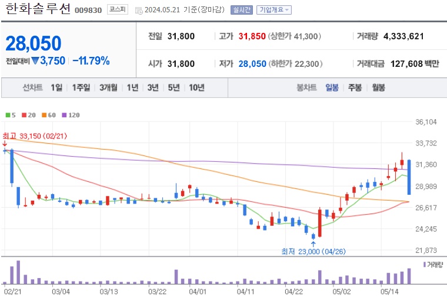Click the large blue last candle on 05/21
The width and height of the screenshot is (447, 298).
point(409,177)
